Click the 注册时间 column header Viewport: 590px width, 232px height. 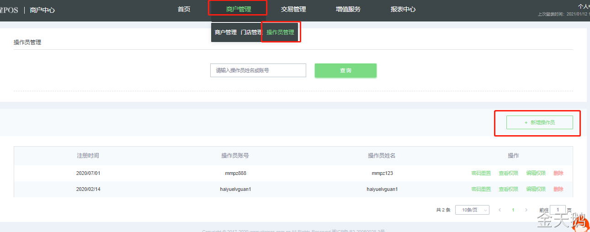[88, 156]
